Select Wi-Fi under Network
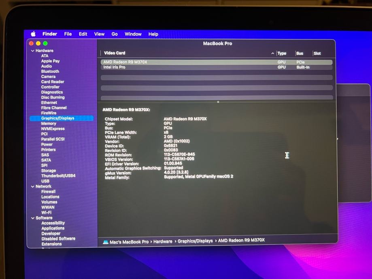The image size is (372, 279). (46, 212)
